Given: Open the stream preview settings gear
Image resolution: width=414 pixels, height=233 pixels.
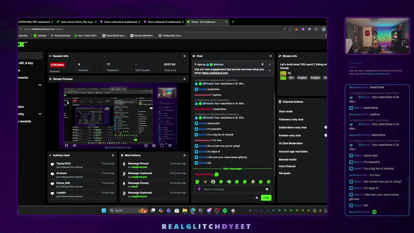Looking at the screenshot, I should pyautogui.click(x=170, y=146).
